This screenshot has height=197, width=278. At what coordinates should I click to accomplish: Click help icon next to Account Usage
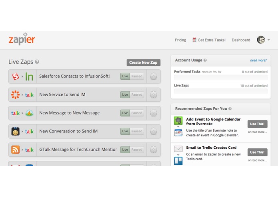pos(205,60)
